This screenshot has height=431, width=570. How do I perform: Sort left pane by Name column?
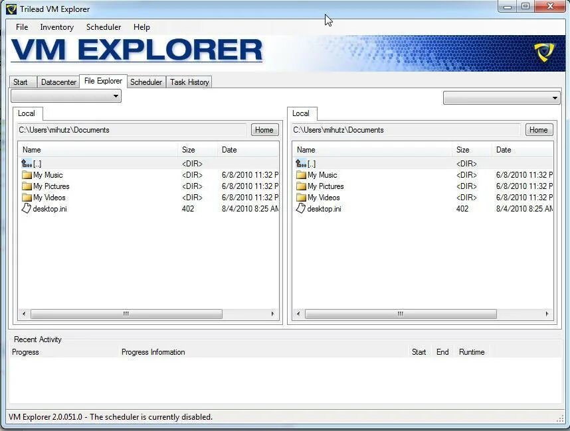point(98,150)
